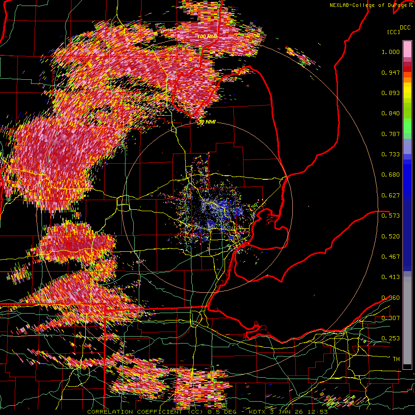Select the 1.000 legend value
Screen dimensions: 415x415
pos(391,52)
